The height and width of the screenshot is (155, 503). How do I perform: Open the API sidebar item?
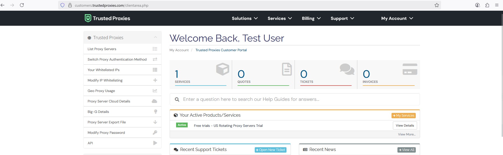[123, 143]
